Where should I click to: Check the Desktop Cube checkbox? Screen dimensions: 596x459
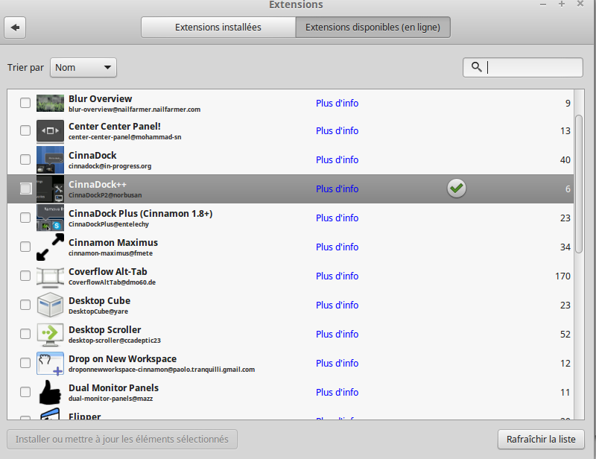point(25,305)
